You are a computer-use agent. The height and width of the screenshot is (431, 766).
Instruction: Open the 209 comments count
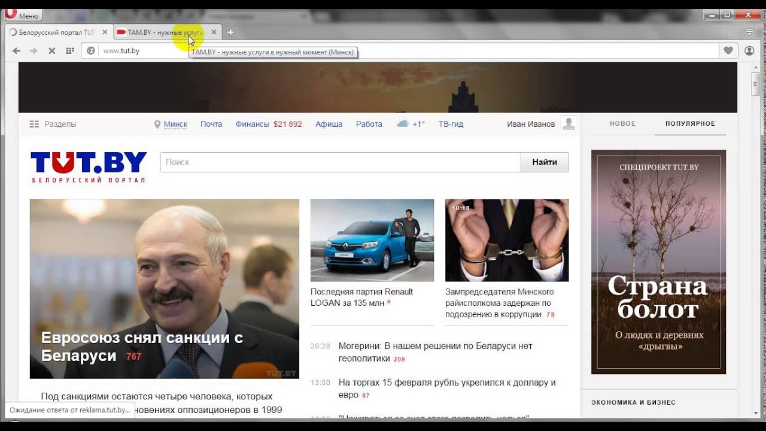tap(399, 359)
